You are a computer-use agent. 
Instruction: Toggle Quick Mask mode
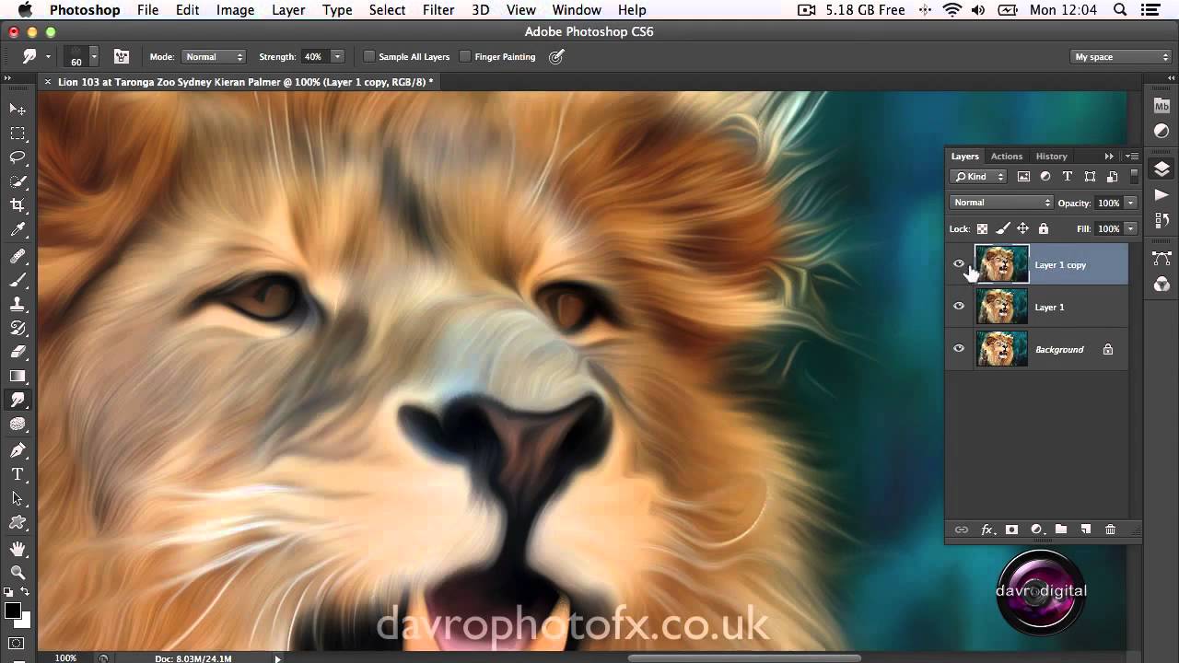click(x=18, y=643)
